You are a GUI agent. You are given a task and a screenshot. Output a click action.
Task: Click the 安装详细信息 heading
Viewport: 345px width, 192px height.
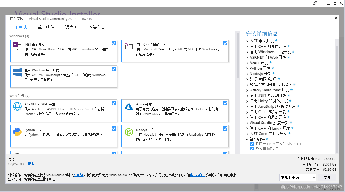pyautogui.click(x=262, y=34)
